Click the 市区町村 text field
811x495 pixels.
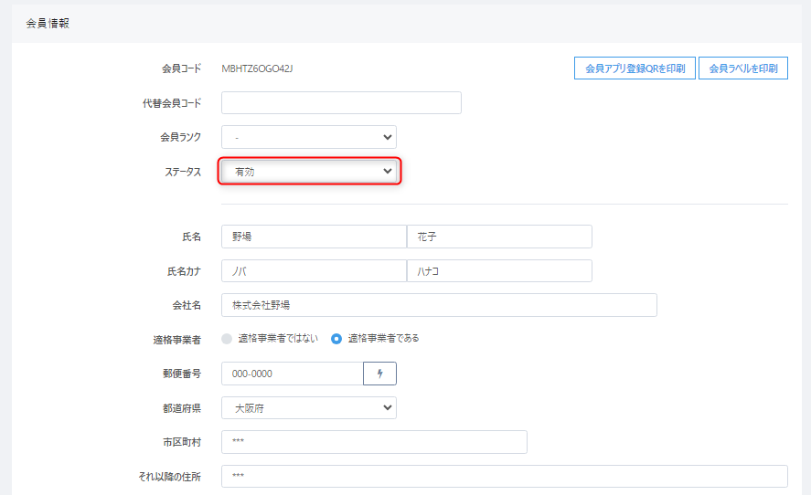(374, 442)
